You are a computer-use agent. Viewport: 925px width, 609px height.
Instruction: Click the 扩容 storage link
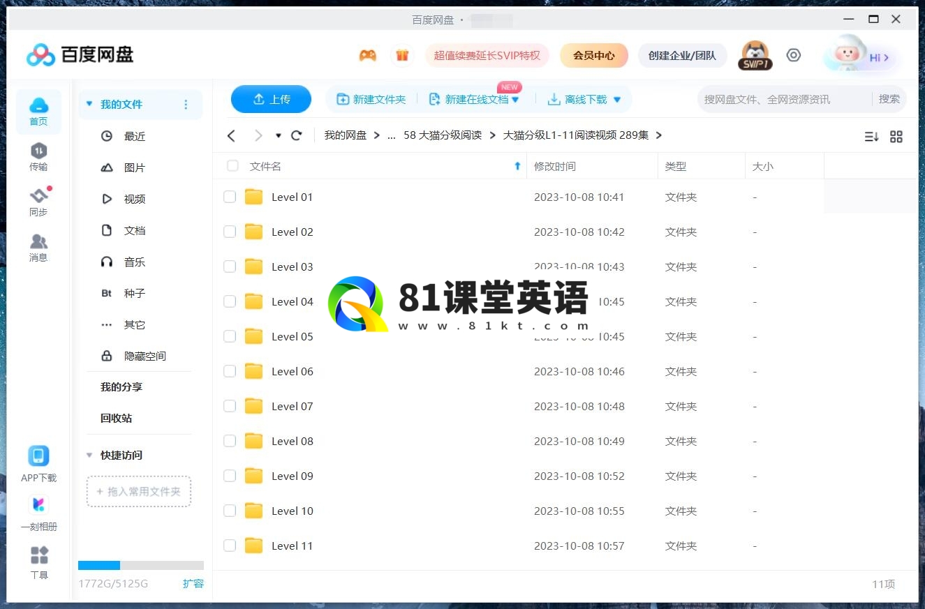click(x=193, y=583)
